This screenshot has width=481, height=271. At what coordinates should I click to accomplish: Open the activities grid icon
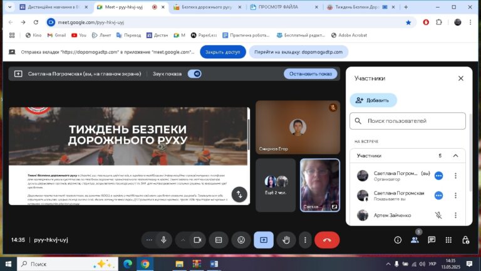(448, 240)
